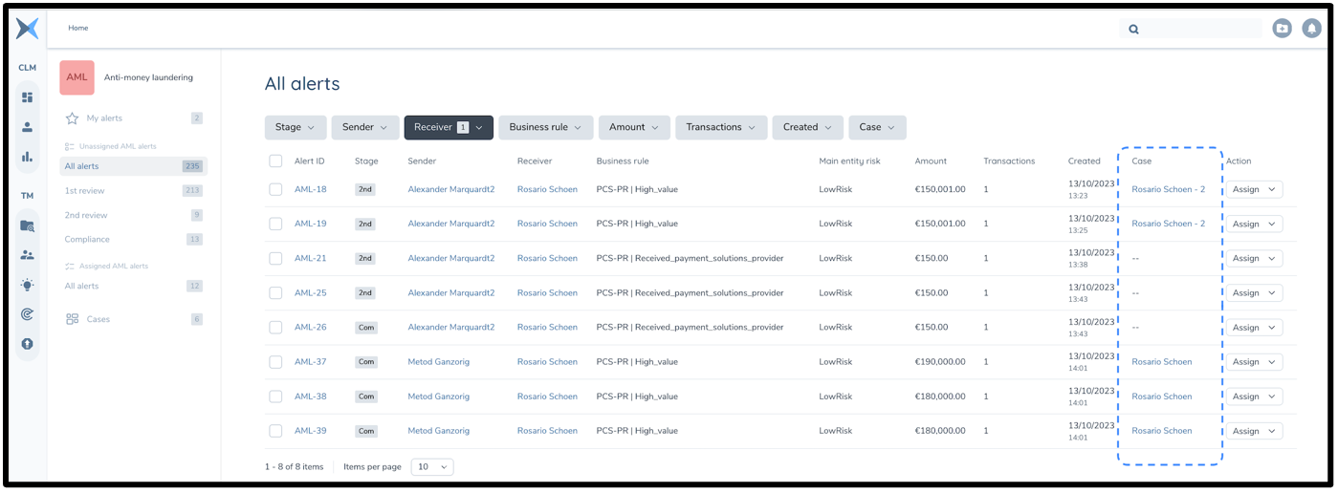
Task: Click the Cases grid icon
Action: coord(72,319)
